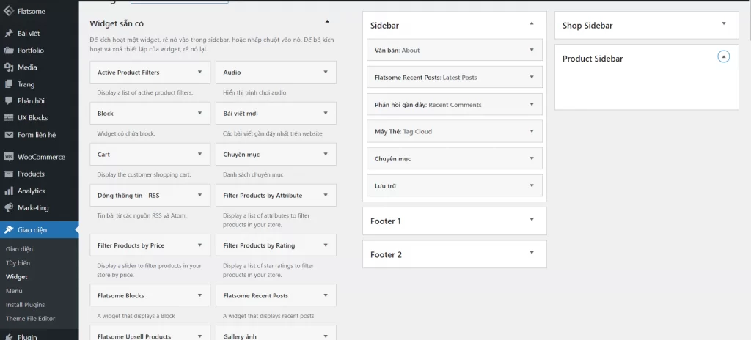
Task: Open the Install Plugins link
Action: (x=25, y=304)
